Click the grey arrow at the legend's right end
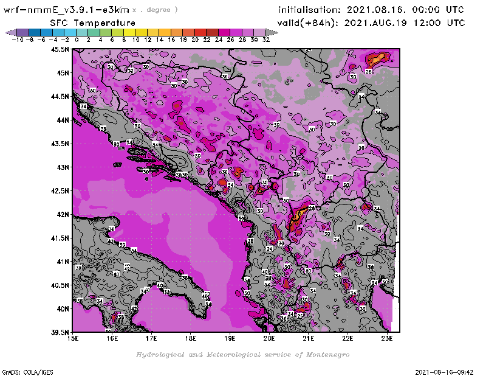Screen dimensions: 486x376 click(272, 32)
